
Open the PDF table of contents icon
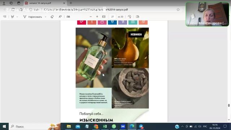pos(5,17)
